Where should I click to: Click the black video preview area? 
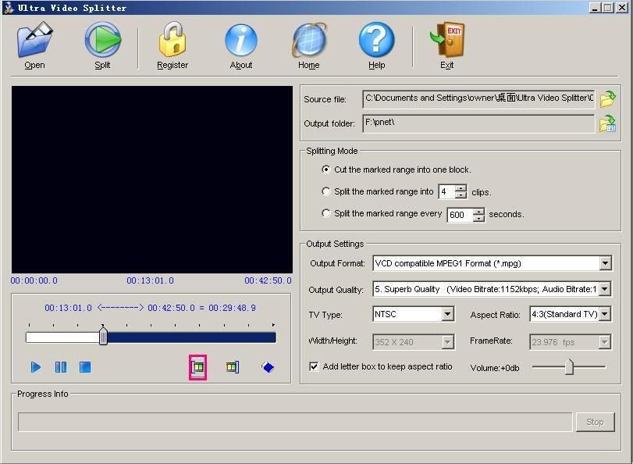tap(152, 180)
